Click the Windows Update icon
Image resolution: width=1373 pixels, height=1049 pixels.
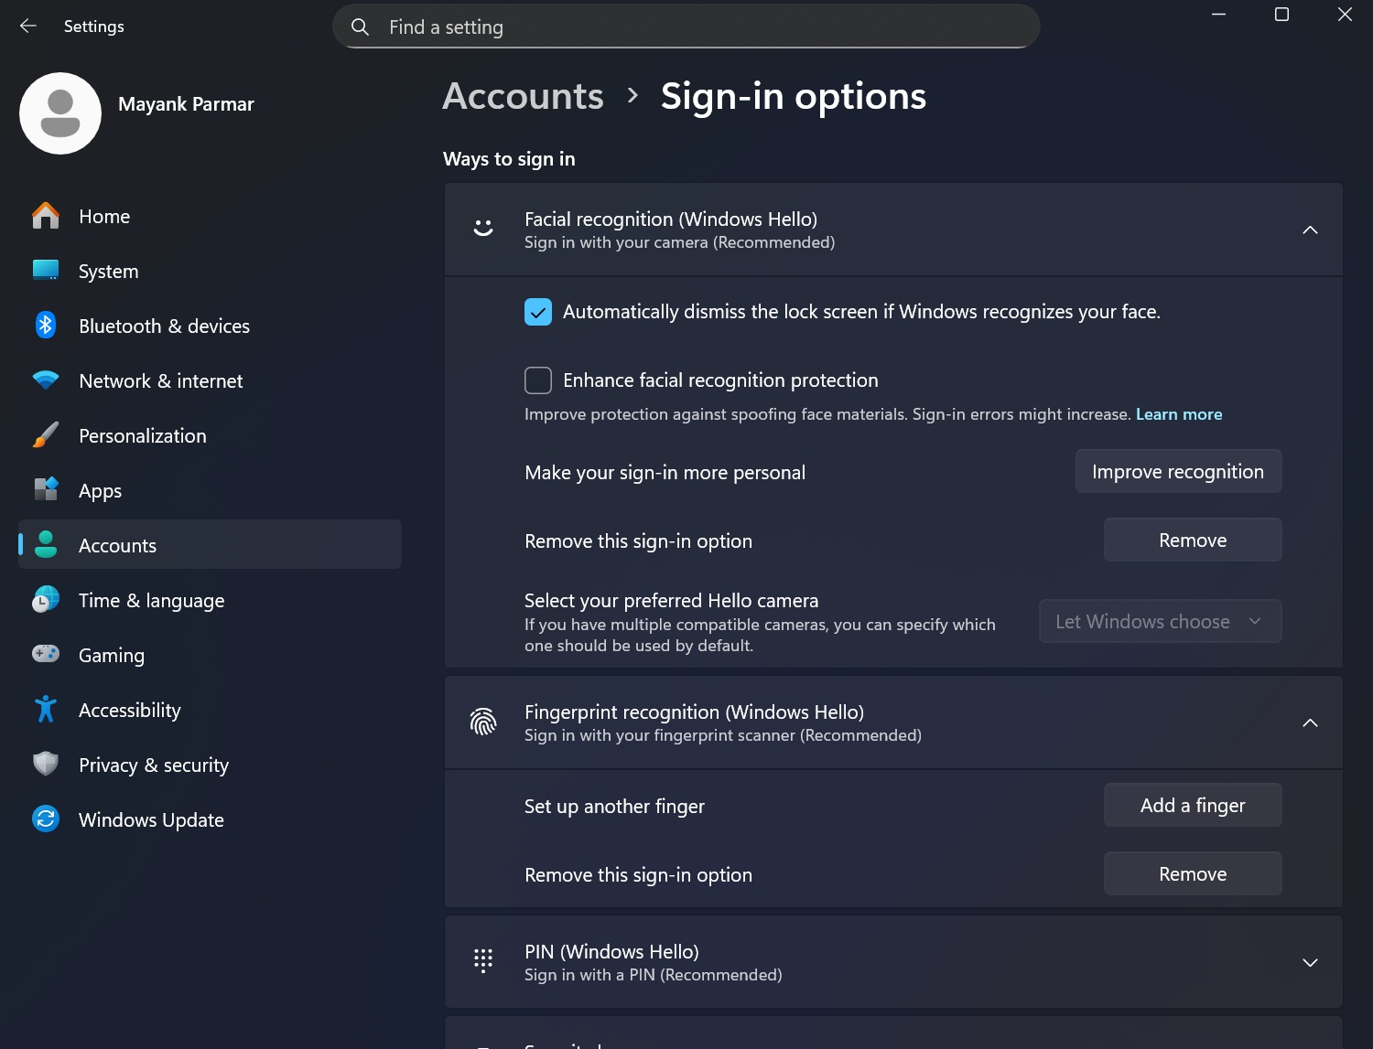coord(45,819)
